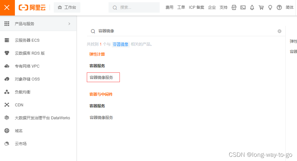Viewport: 297px width, 161px height.
Task: Open the 简体 language selector
Action: pos(290,7)
